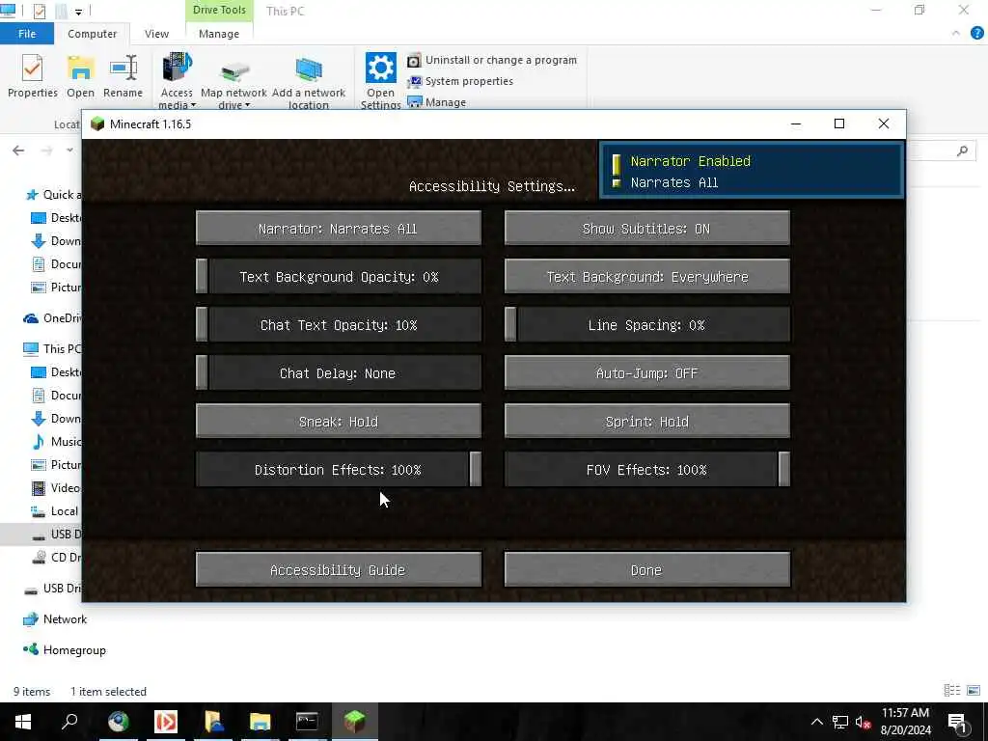Viewport: 988px width, 741px height.
Task: Click the Open Settings gear icon
Action: tap(380, 81)
